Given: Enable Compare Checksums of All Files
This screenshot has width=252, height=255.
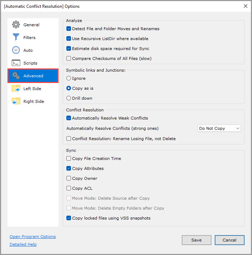Looking at the screenshot, I should pyautogui.click(x=69, y=59).
